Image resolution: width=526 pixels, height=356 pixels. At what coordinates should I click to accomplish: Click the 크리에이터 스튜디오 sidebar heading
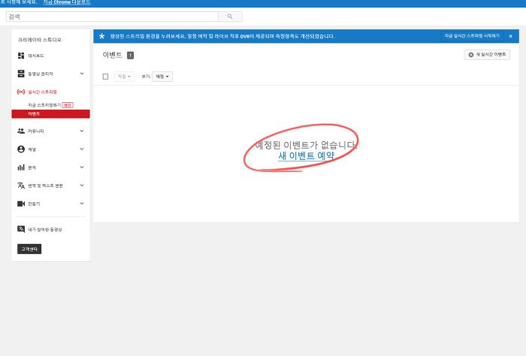point(40,40)
